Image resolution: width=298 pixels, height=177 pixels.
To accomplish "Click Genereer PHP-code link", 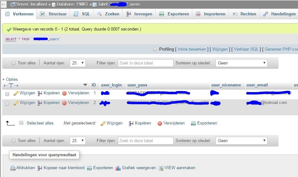I will 281,49.
